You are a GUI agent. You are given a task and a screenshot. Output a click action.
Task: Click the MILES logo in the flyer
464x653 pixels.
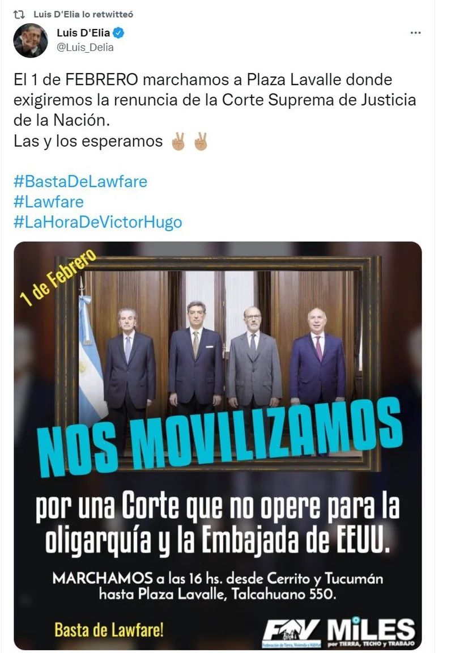tap(371, 632)
